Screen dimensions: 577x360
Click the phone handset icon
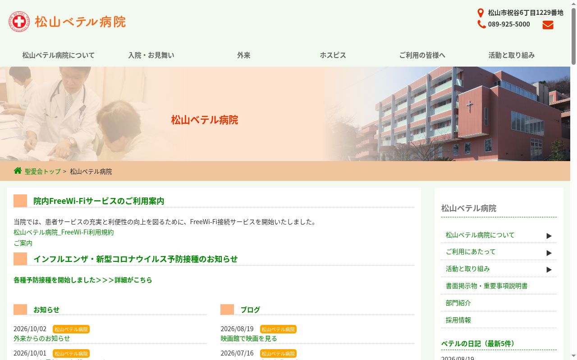pos(481,24)
